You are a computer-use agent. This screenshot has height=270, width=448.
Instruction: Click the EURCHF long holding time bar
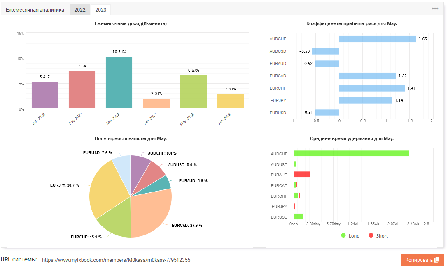pyautogui.click(x=296, y=196)
